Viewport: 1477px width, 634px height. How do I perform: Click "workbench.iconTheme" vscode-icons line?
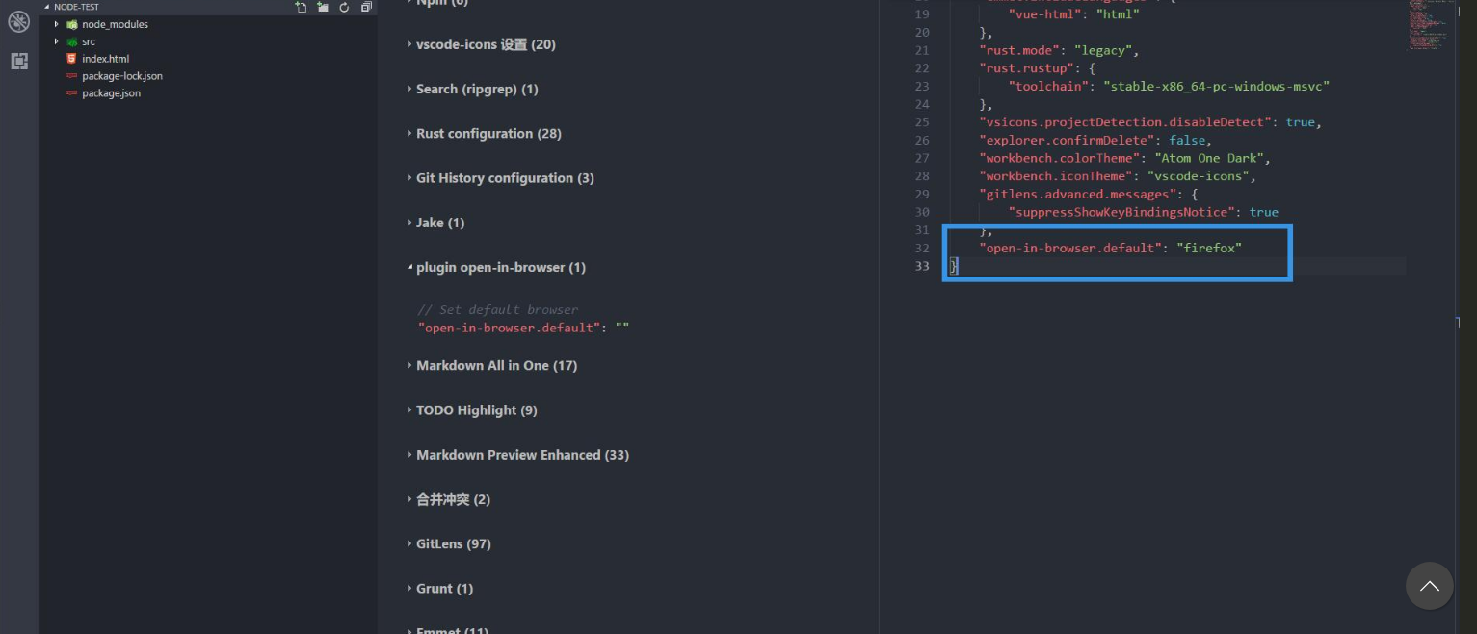point(1118,176)
